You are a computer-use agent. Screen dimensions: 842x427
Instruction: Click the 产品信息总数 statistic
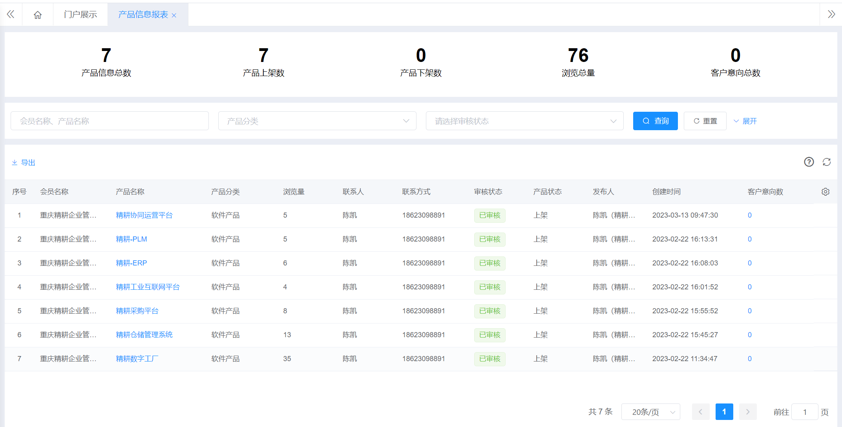[x=106, y=62]
